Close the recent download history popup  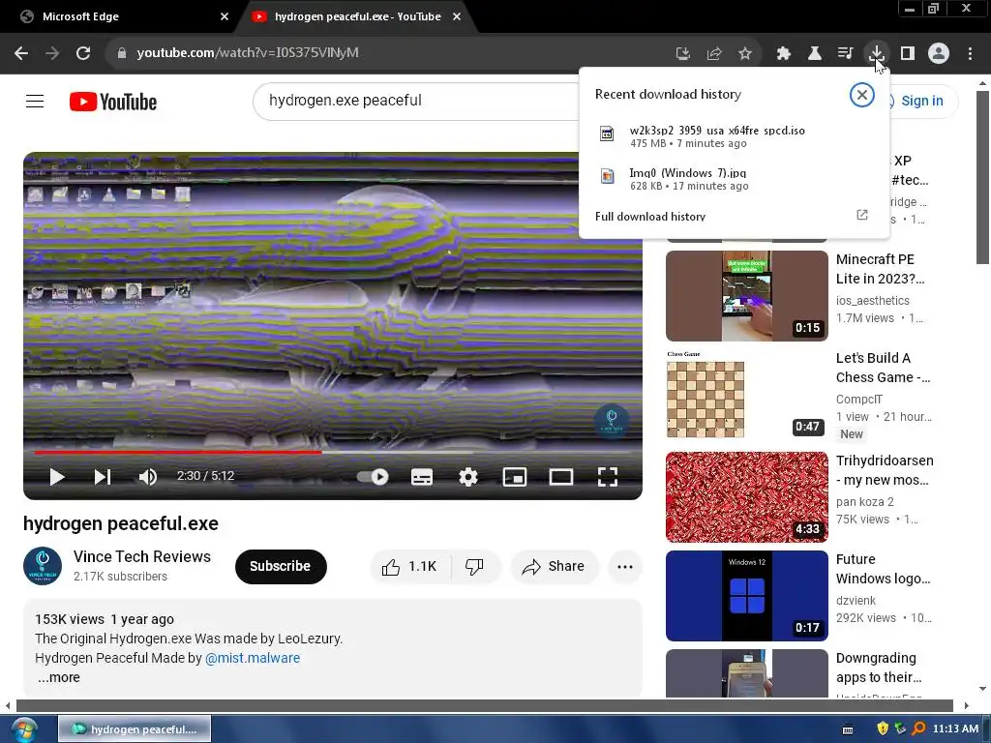point(861,95)
